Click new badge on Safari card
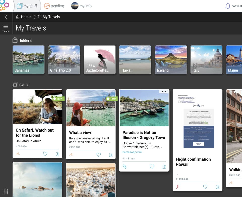Screen dimensions: 242x197 pos(58,98)
